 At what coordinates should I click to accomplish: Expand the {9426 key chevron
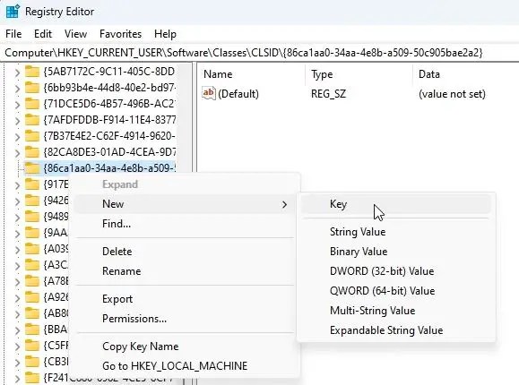[17, 201]
